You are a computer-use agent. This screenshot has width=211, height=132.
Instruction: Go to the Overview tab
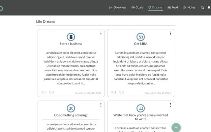click(118, 8)
